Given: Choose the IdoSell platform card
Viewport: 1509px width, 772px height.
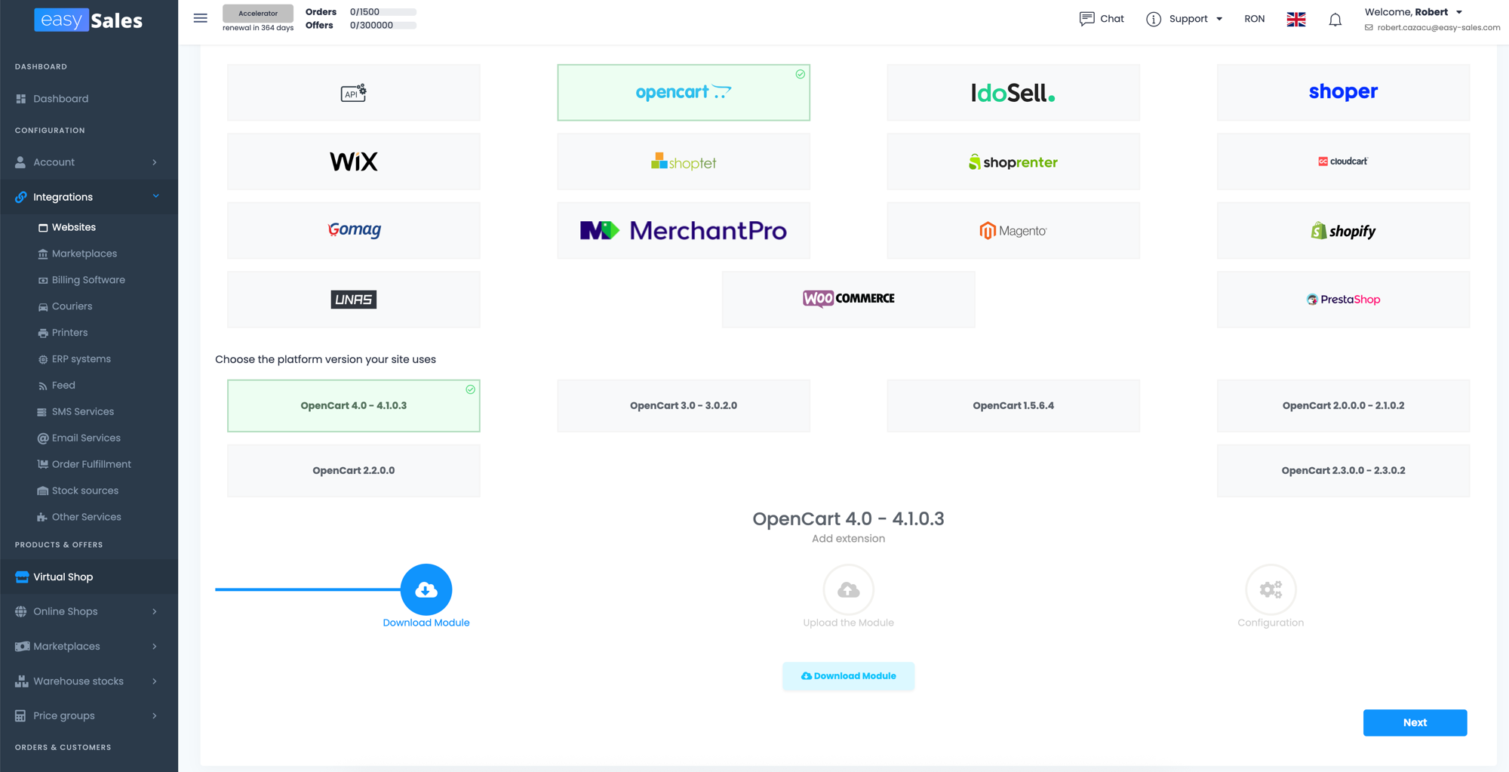Looking at the screenshot, I should pyautogui.click(x=1013, y=93).
